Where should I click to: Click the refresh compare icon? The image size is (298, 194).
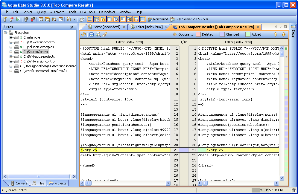click(x=83, y=34)
